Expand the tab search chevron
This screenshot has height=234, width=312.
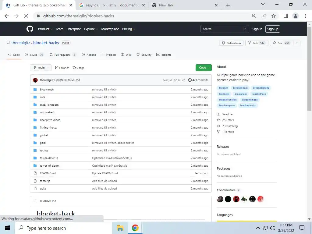coord(263,4)
